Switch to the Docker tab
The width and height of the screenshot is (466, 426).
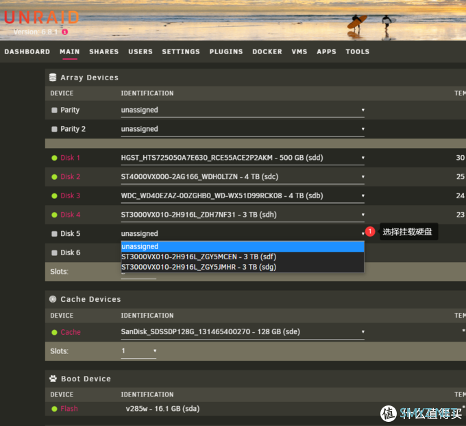[267, 51]
